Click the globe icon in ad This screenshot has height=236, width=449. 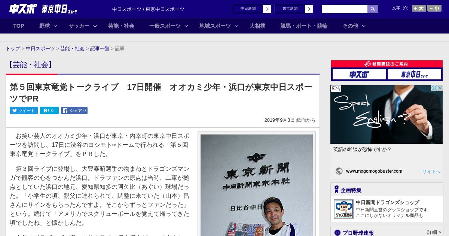pos(339,171)
